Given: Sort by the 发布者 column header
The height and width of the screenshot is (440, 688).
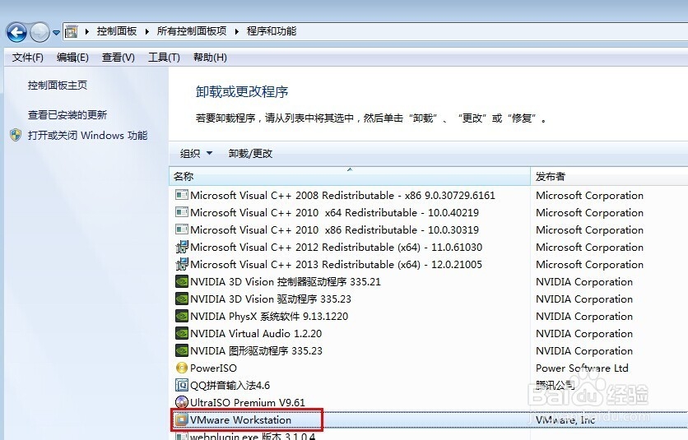Looking at the screenshot, I should coord(610,176).
